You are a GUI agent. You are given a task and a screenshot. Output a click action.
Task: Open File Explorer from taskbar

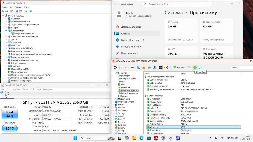[134, 138]
